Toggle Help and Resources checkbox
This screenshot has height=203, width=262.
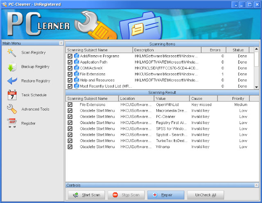tap(70, 80)
